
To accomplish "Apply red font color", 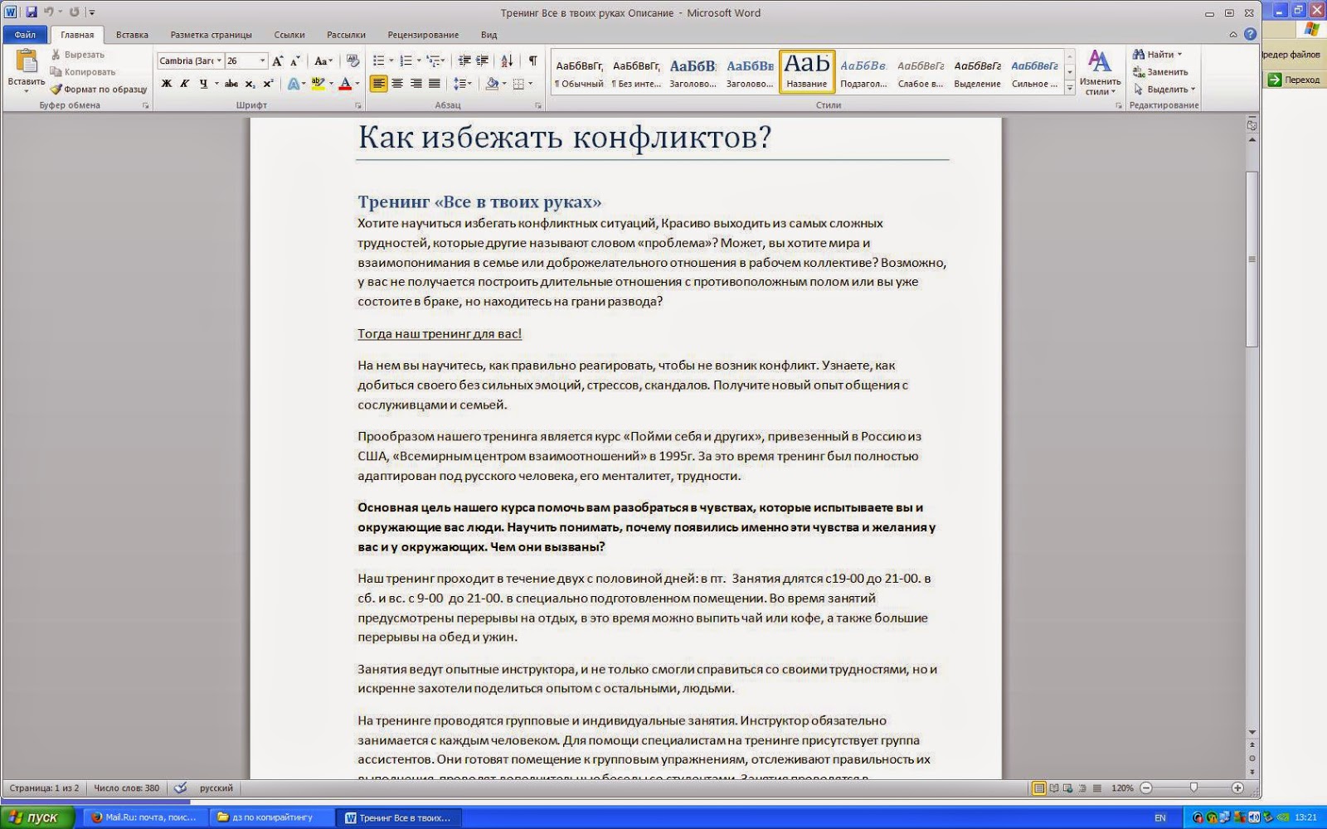I will 345,84.
